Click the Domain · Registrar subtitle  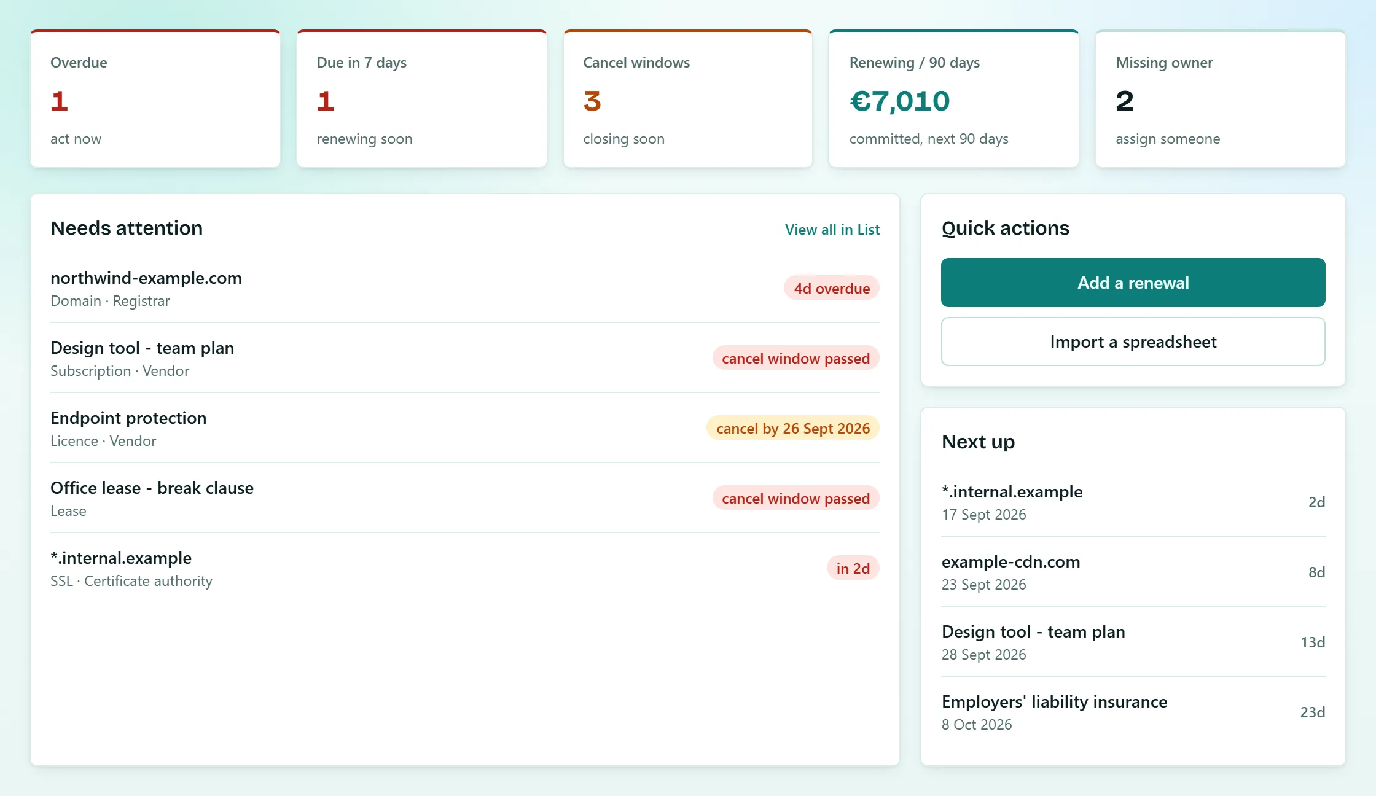click(110, 301)
